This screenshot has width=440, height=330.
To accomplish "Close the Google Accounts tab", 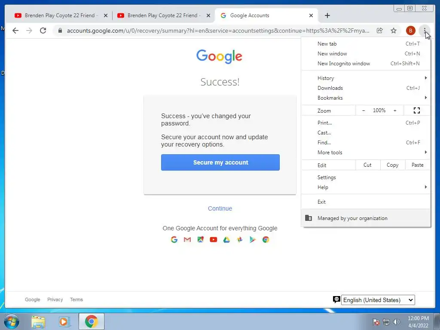I will tap(311, 15).
